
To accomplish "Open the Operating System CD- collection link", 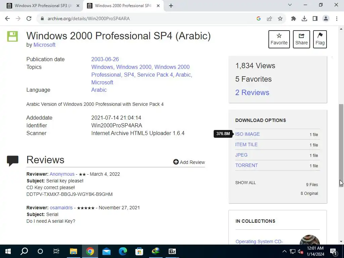I will tap(259, 241).
